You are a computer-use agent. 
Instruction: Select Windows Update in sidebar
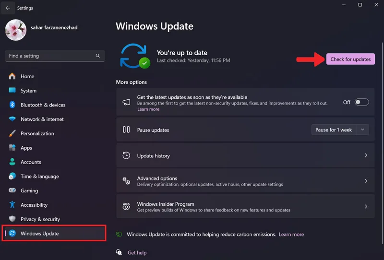tap(54, 233)
